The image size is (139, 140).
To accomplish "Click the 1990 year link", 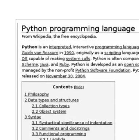I will coord(69,53).
